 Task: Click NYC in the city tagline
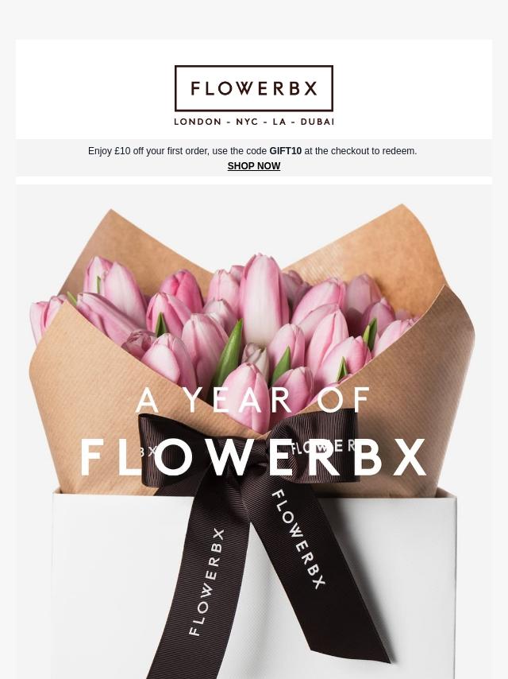click(x=247, y=122)
